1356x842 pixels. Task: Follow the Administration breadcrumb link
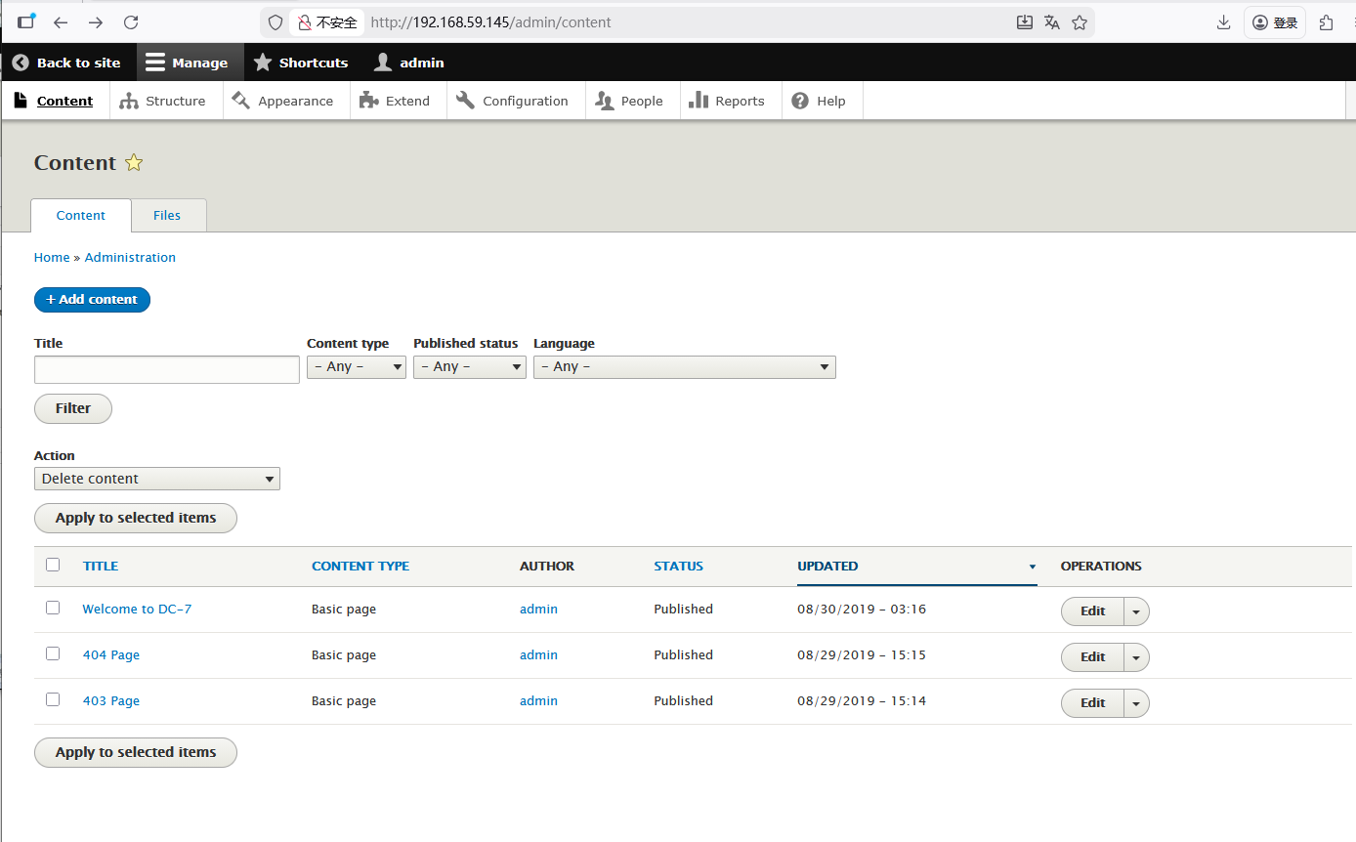130,257
